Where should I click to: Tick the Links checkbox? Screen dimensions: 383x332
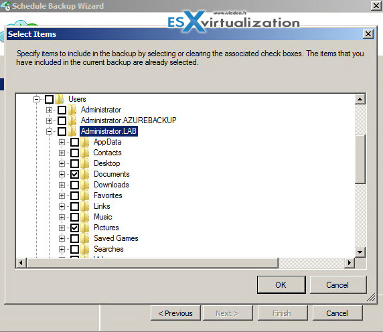coord(74,207)
